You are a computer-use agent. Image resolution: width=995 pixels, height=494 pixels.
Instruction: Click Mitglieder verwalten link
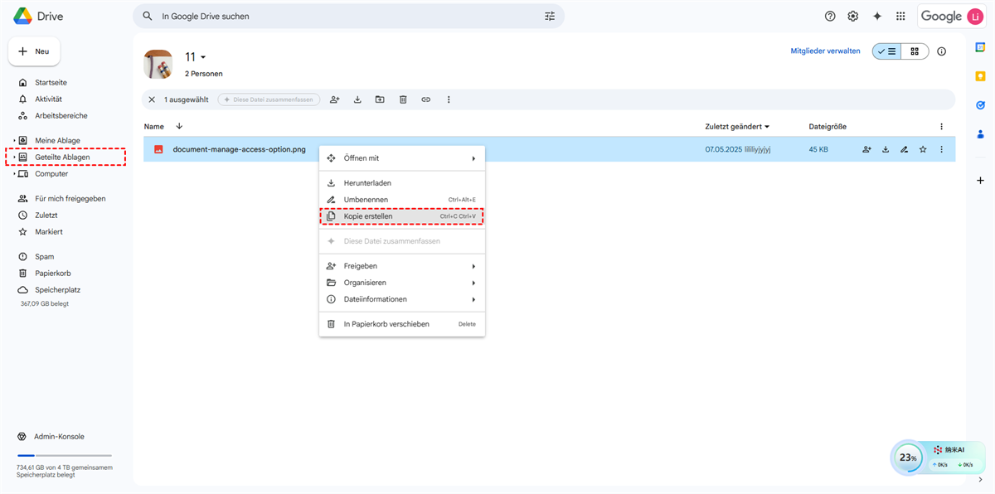825,51
